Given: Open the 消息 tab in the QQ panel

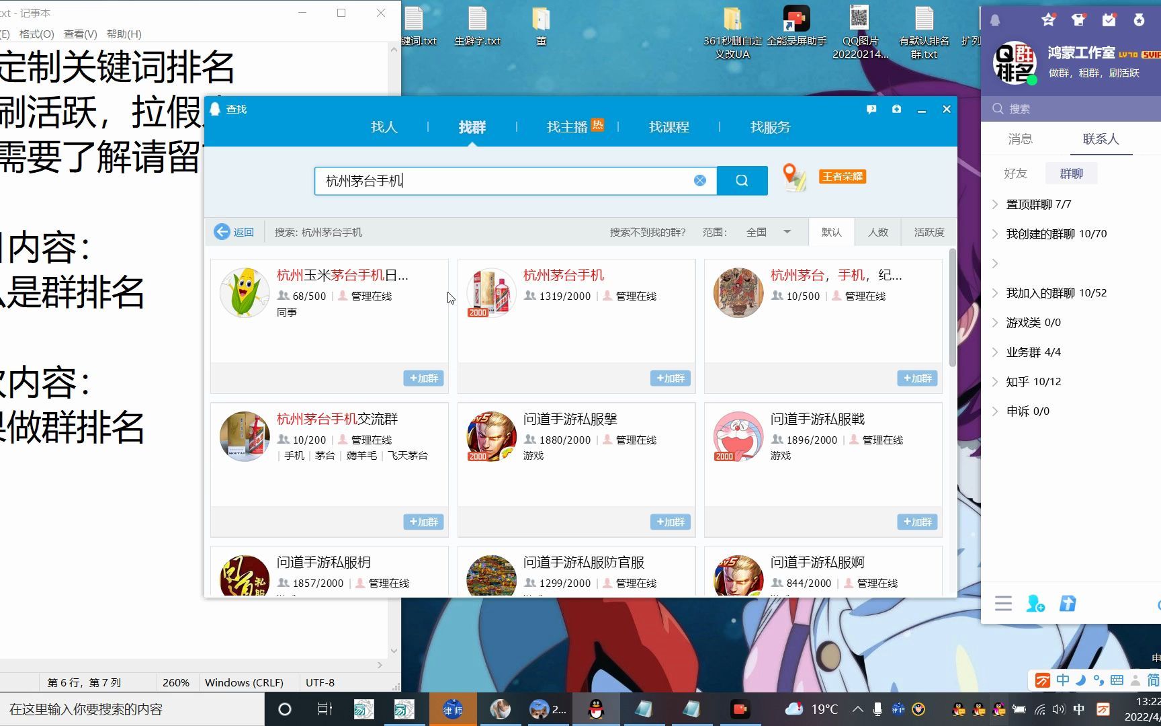Looking at the screenshot, I should [1020, 139].
